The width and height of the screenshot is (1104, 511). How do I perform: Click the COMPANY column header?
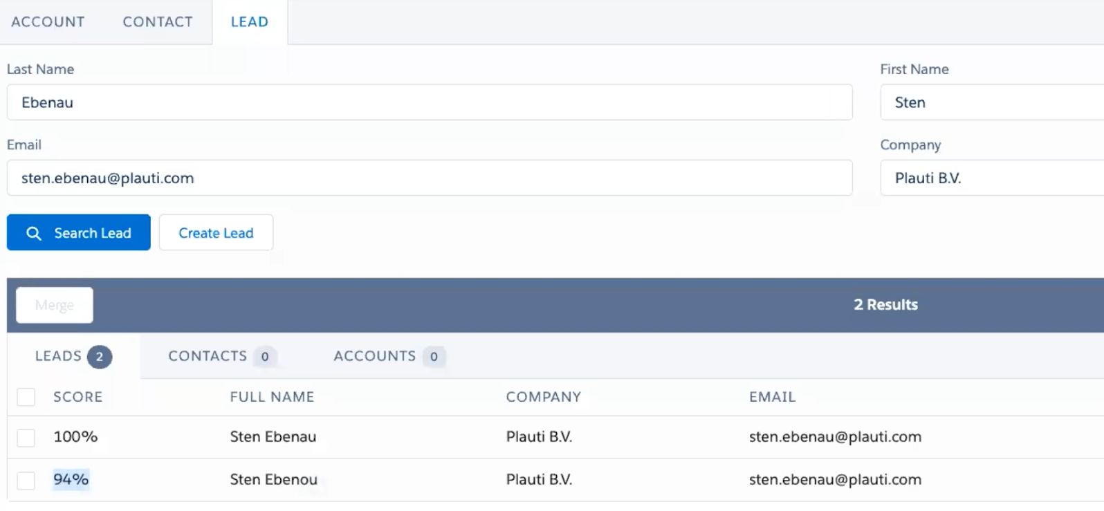(544, 397)
